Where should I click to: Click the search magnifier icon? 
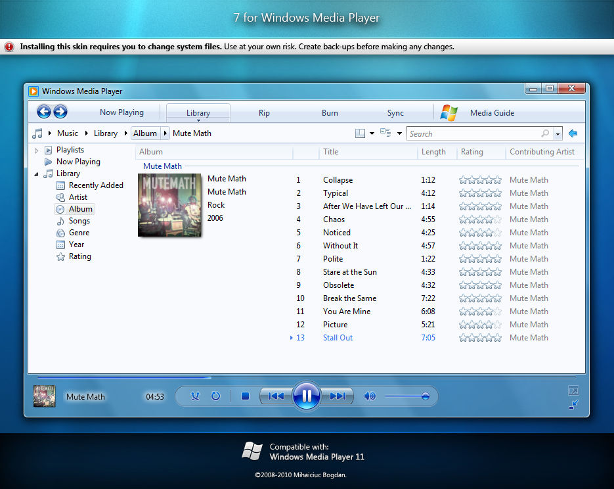click(545, 133)
